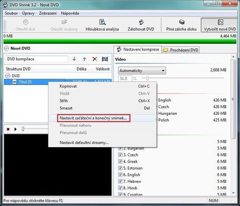240x206 pixels.
Task: Toggle subtitle 2. Bulgarian checkbox
Action: click(x=120, y=148)
